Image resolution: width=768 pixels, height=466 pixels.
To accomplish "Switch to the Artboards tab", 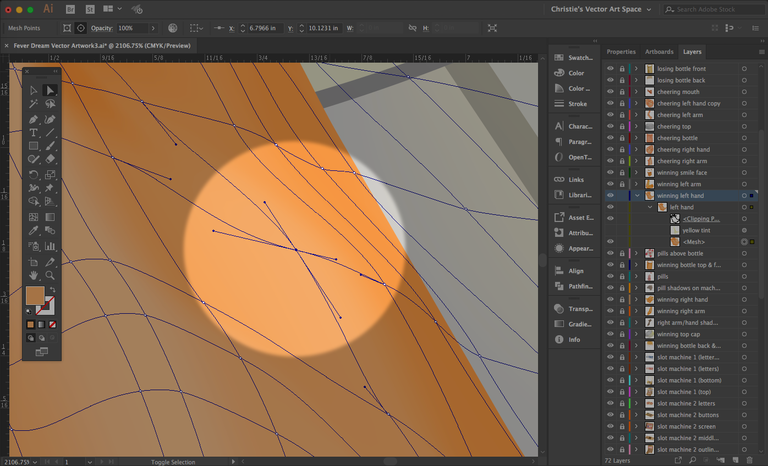I will [659, 52].
